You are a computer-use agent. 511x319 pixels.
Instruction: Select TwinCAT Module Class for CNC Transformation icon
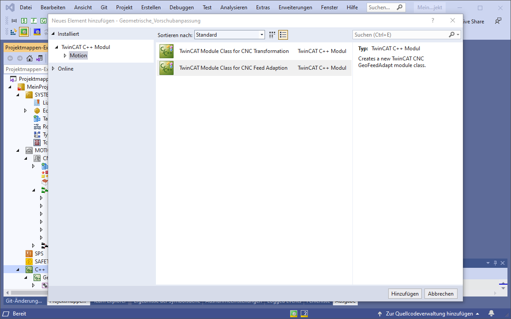pyautogui.click(x=167, y=51)
